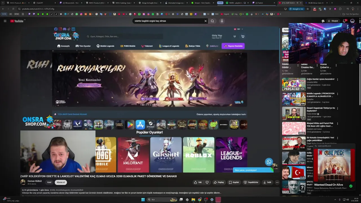
Task: Open options for 'Doğru itemler oyunu kazandırır' video
Action: [x=337, y=80]
